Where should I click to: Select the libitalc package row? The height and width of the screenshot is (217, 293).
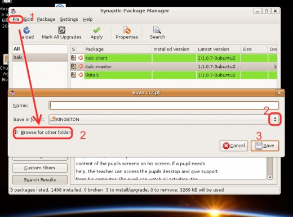174,75
